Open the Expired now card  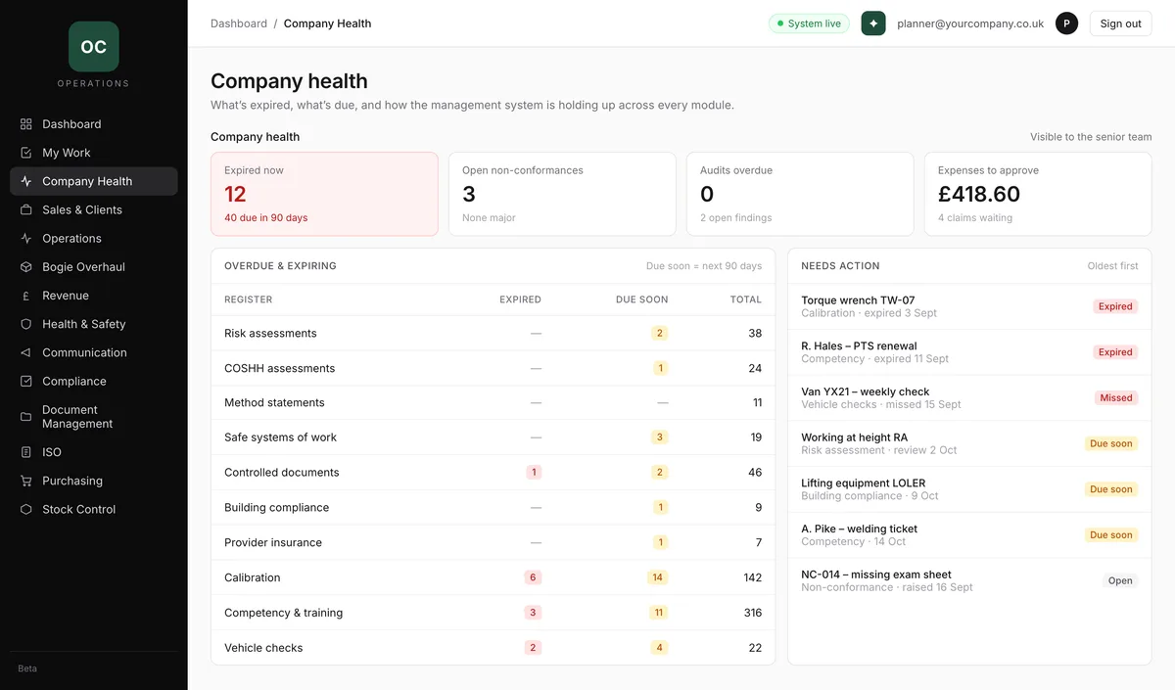(x=324, y=194)
